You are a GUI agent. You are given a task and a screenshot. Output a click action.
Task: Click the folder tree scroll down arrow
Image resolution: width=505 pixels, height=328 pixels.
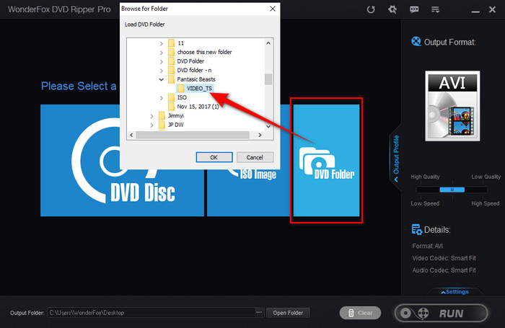[268, 126]
